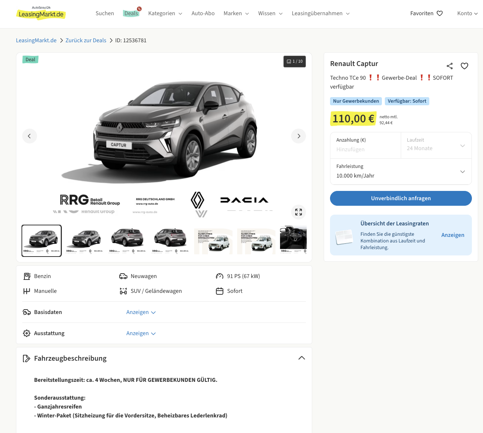Expand Ausstattung details via Anzeigen
The height and width of the screenshot is (433, 483).
point(141,333)
